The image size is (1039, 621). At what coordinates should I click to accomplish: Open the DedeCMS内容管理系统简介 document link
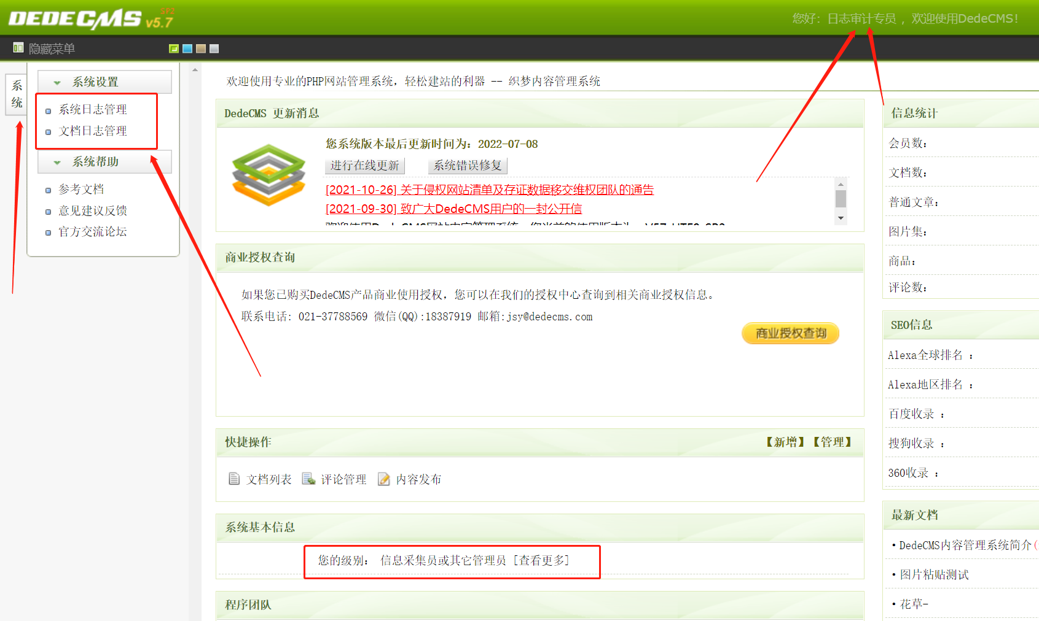tap(965, 545)
